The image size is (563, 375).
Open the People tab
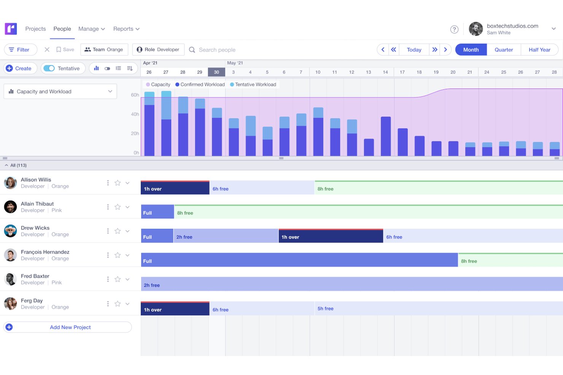click(62, 29)
